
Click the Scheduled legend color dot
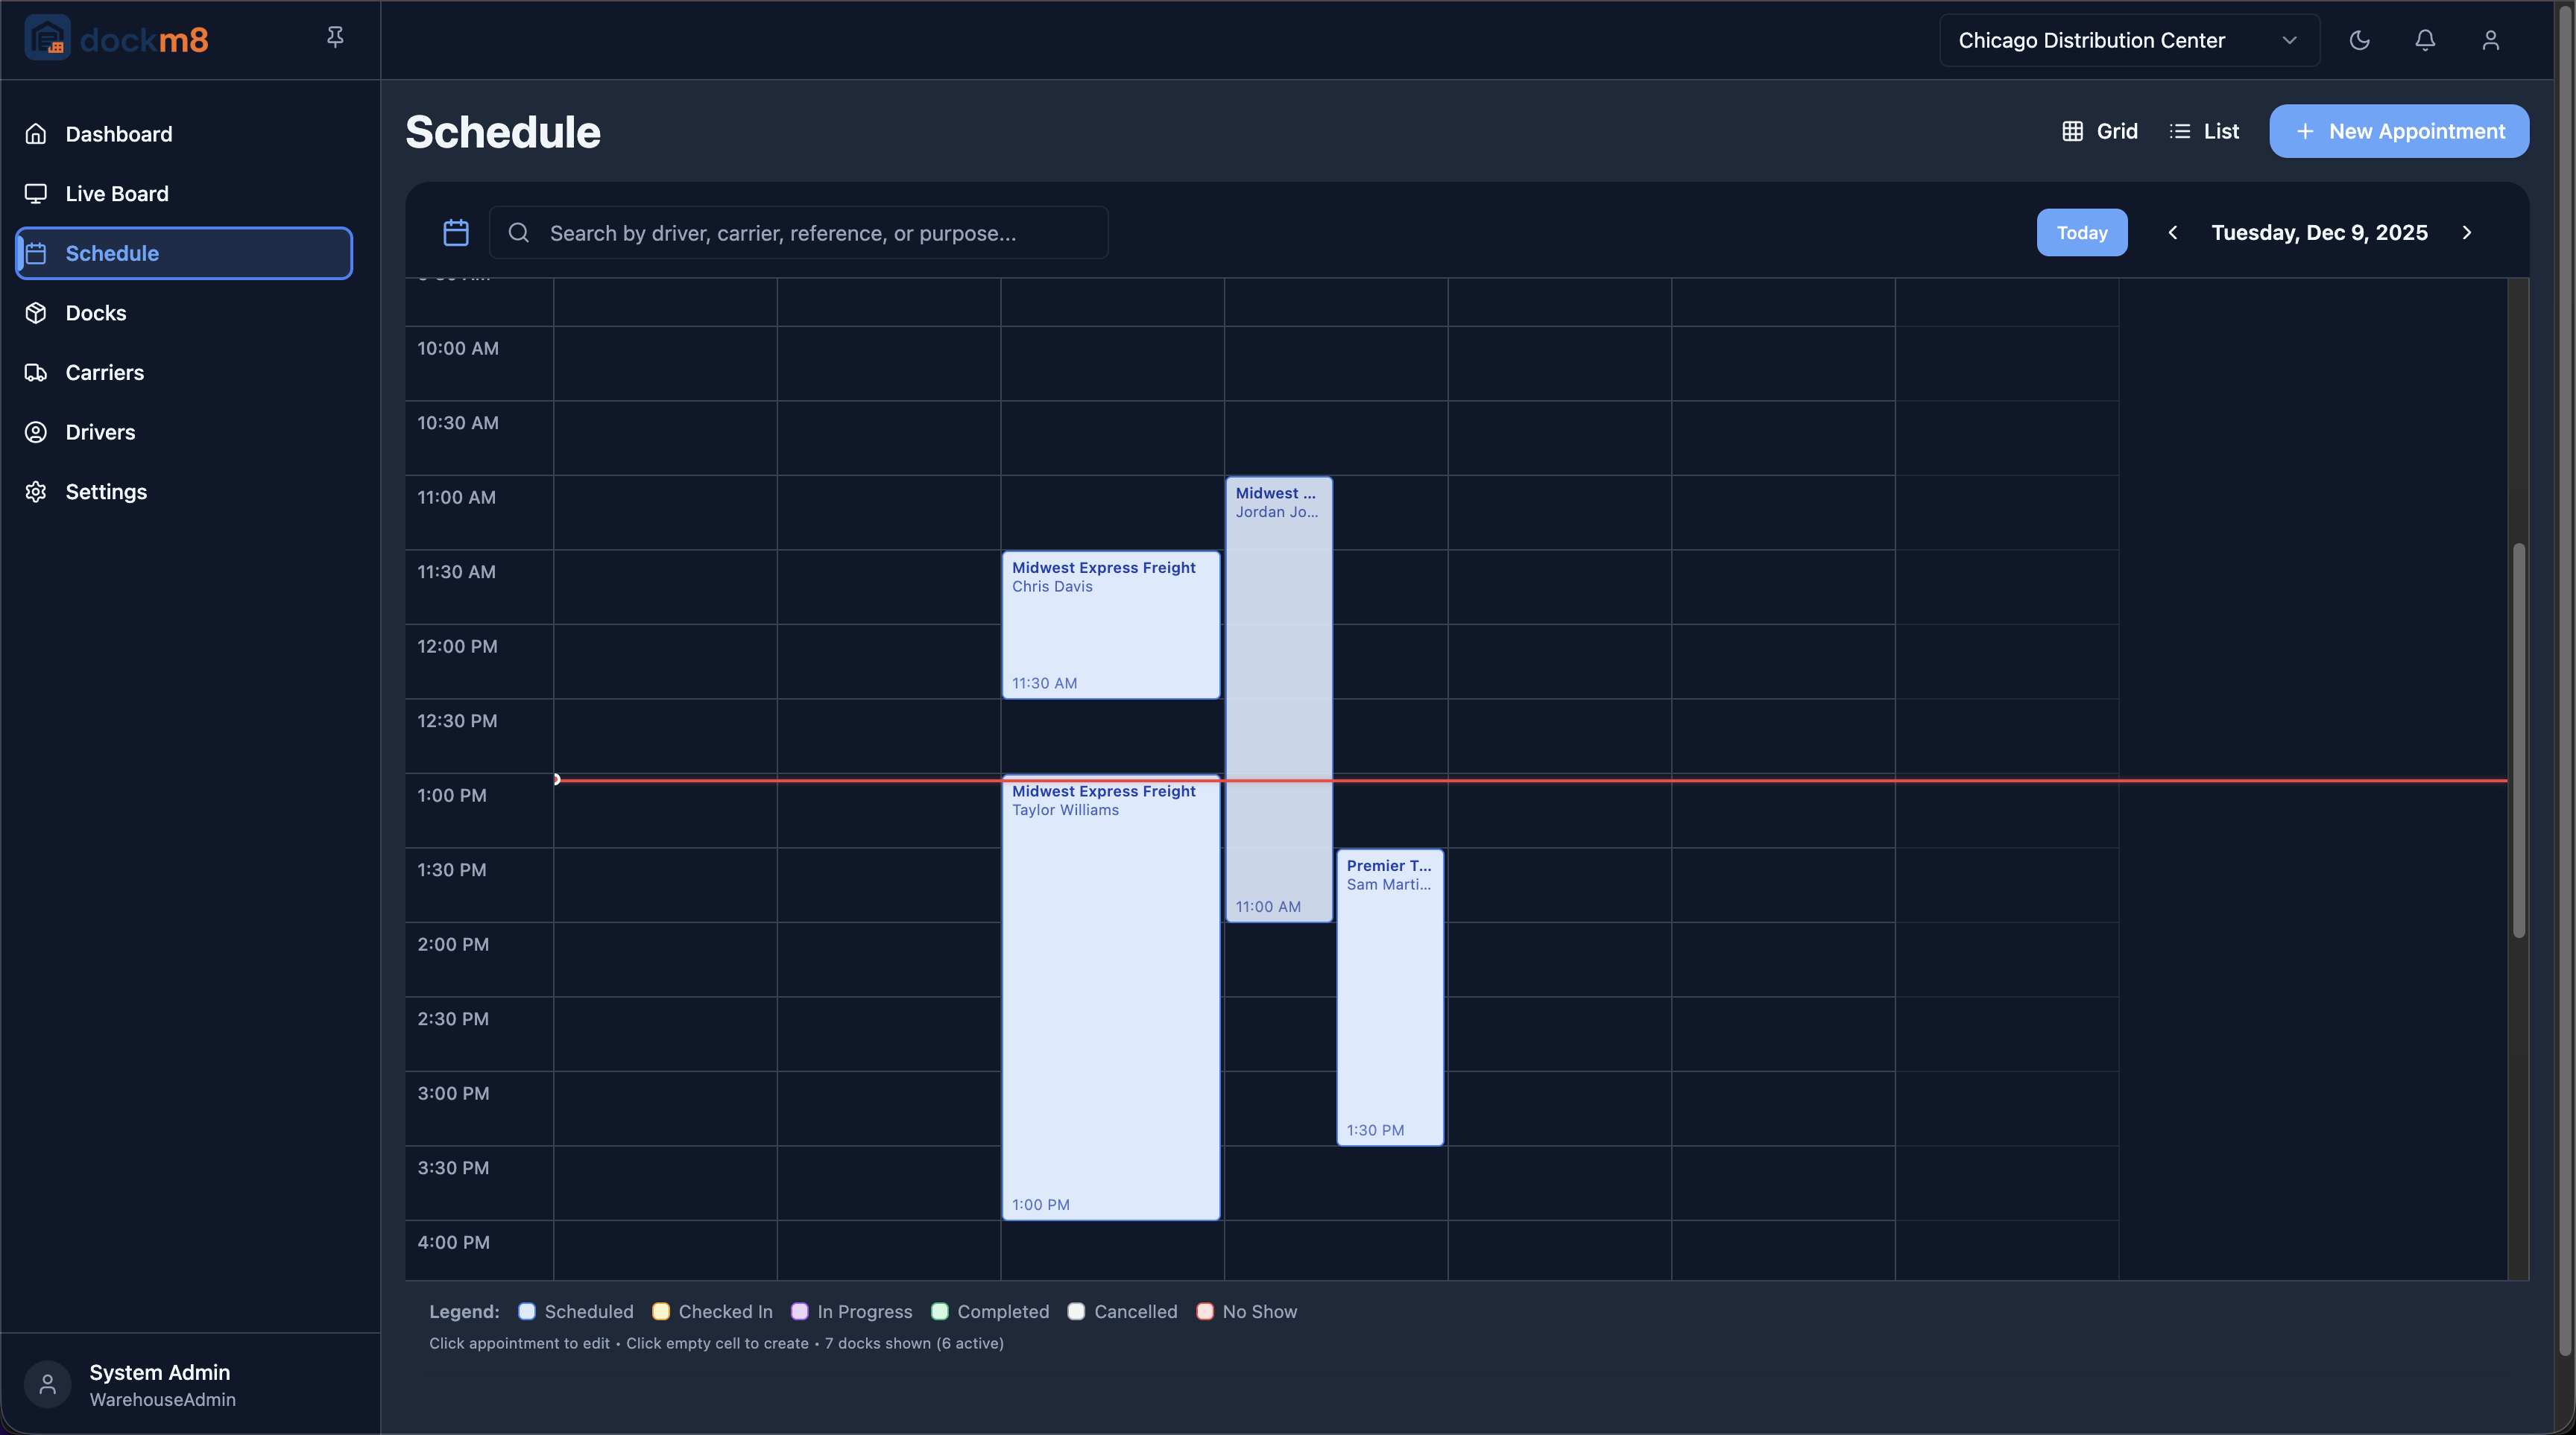pyautogui.click(x=528, y=1311)
